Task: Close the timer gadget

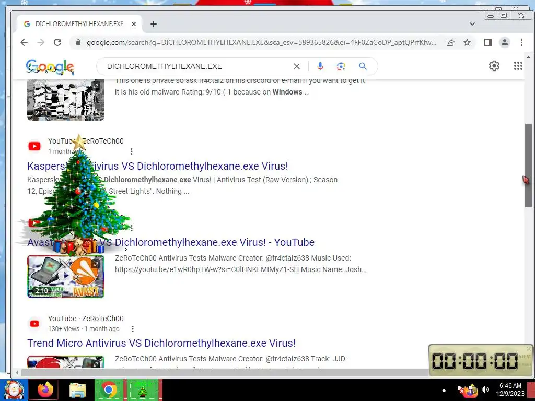Action: click(x=529, y=348)
